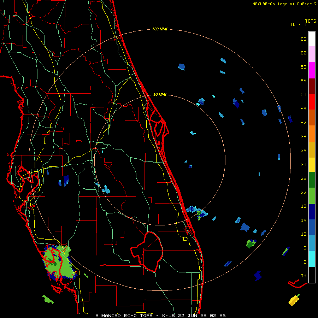Click the legend value 66

click(x=304, y=39)
